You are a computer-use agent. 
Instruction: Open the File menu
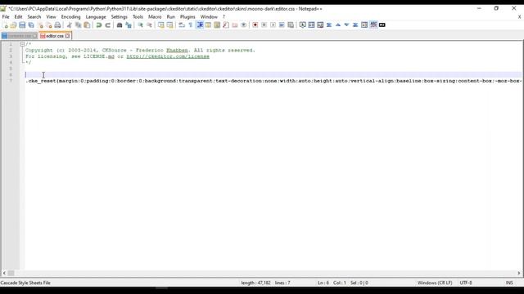[6, 16]
